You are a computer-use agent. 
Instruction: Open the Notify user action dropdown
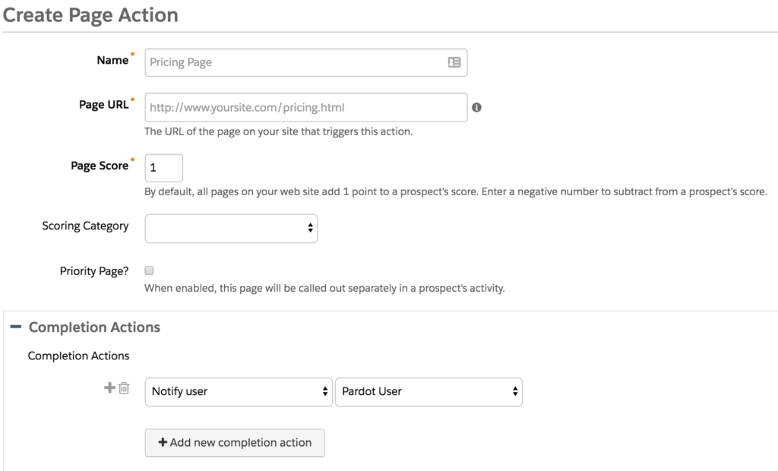(239, 391)
